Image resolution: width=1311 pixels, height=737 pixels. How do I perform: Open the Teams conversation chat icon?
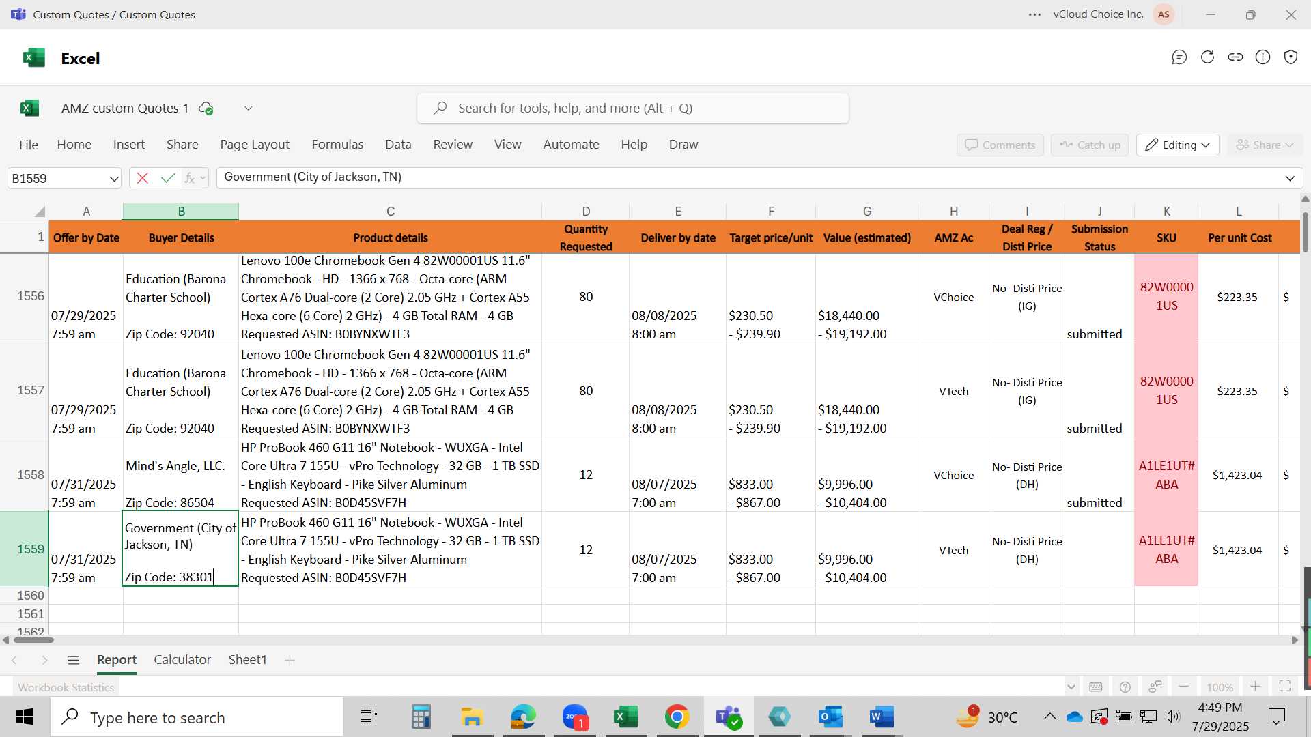click(1179, 57)
